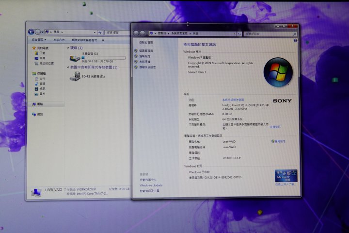Open 進階系統設定 from the sidebar
The image size is (349, 233).
click(147, 67)
